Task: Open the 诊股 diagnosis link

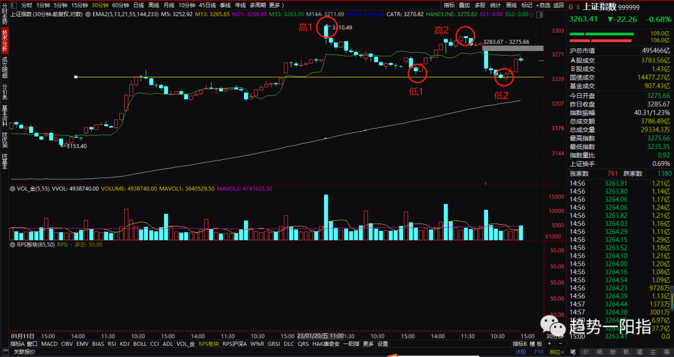Action: tap(520, 352)
